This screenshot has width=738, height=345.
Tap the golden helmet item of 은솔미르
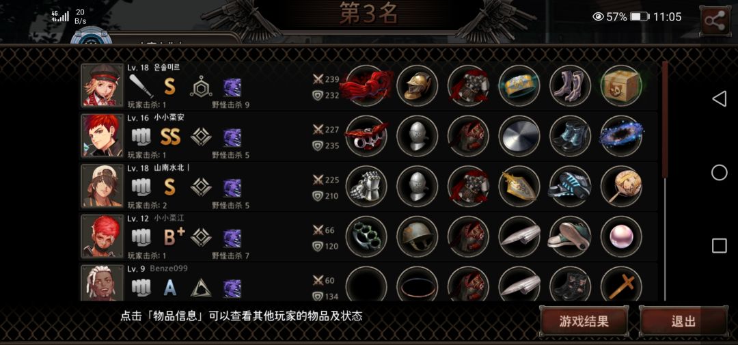tap(417, 85)
